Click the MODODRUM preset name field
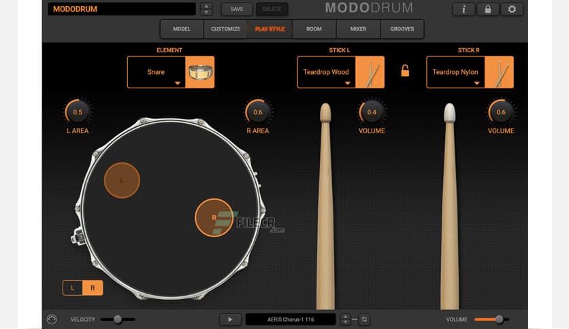 122,9
